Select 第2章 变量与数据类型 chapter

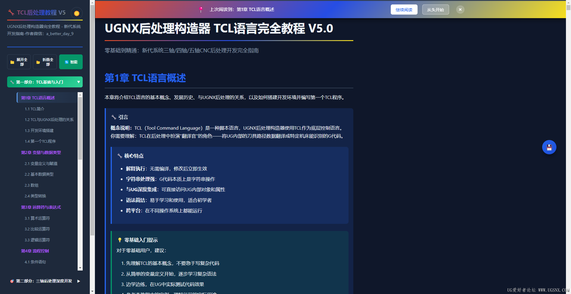click(x=41, y=152)
